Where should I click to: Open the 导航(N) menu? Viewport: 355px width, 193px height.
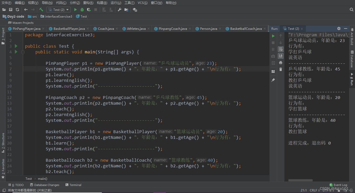(x=47, y=3)
